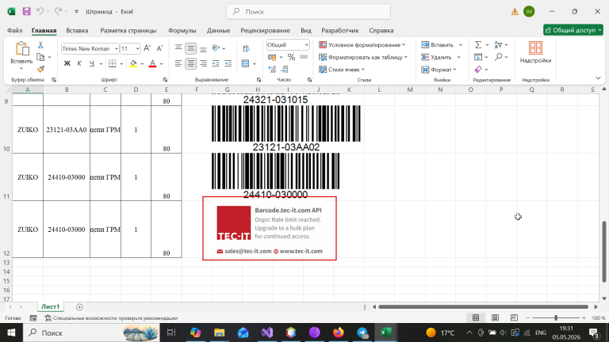The width and height of the screenshot is (609, 342).
Task: Decrease indent icon
Action: point(216,63)
